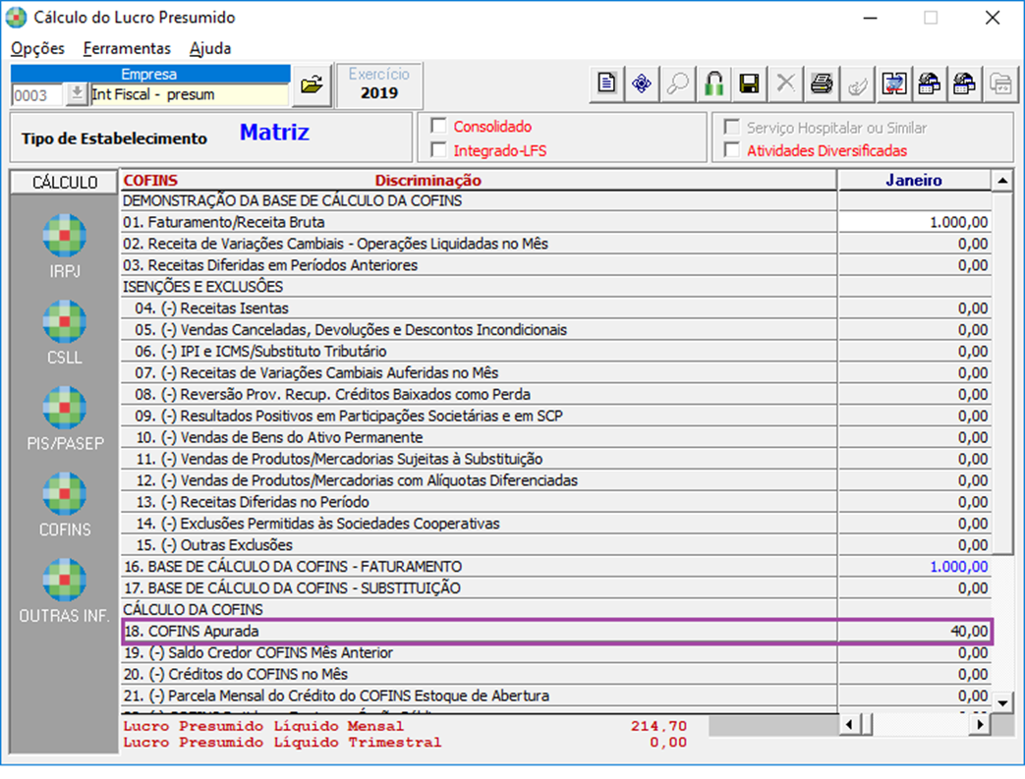1025x779 pixels.
Task: Click the calculator icon next to the arrows icon
Action: (x=930, y=83)
